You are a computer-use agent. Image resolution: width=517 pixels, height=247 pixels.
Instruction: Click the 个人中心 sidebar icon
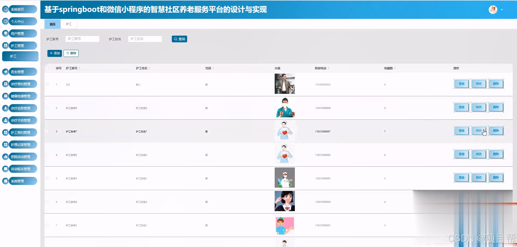point(5,21)
